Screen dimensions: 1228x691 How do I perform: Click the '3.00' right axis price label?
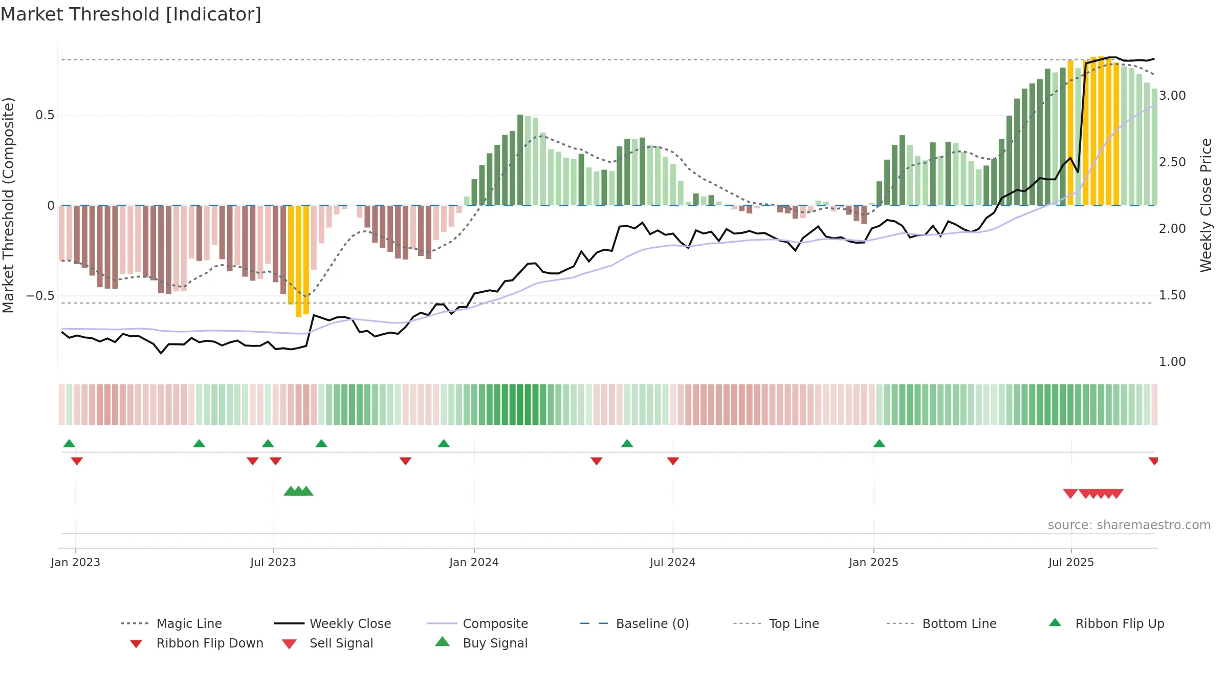click(x=1172, y=96)
